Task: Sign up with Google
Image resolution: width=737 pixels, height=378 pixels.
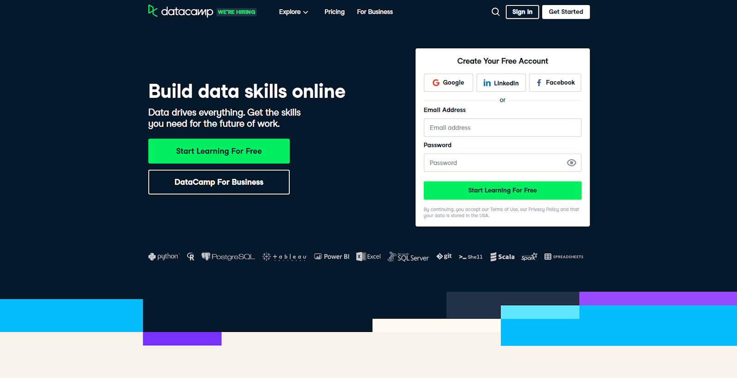Action: [x=448, y=83]
